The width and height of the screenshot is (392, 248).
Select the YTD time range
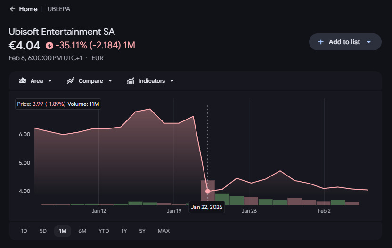click(104, 231)
